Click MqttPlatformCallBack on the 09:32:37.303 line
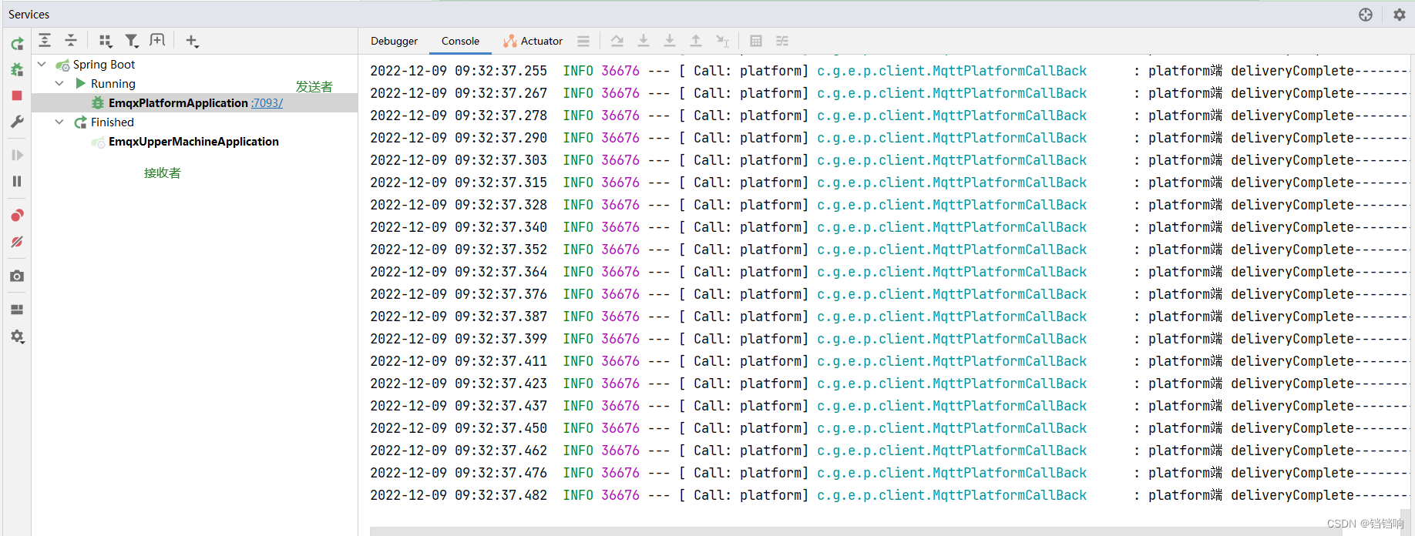 1010,160
